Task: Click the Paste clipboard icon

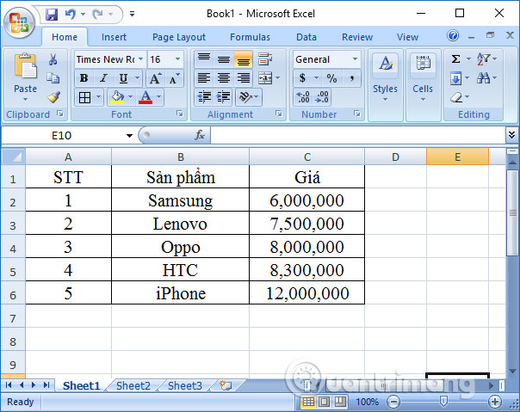Action: (x=25, y=66)
